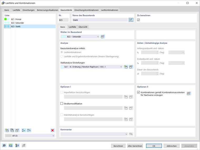Open the All (3) filter dropdown
Viewport: 200px width, 150px height.
[30, 136]
